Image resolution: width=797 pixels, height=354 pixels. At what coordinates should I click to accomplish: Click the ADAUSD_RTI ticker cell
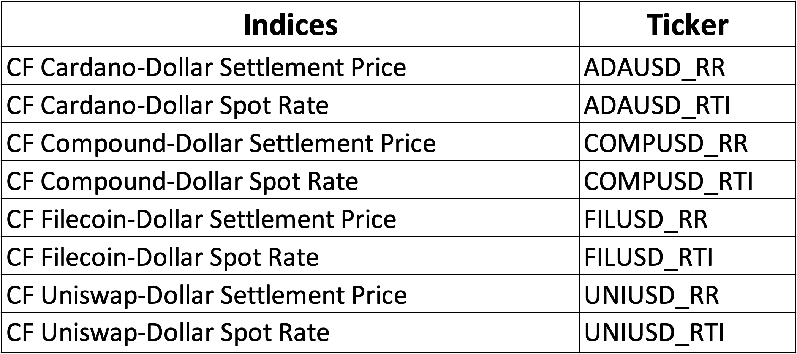(x=687, y=104)
